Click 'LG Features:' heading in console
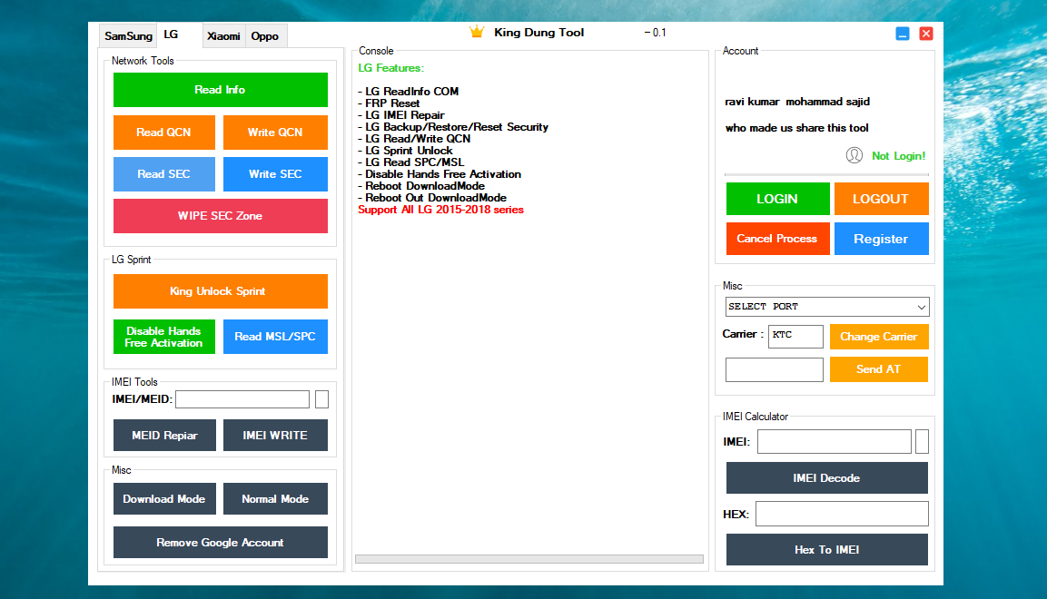The width and height of the screenshot is (1047, 599). [x=390, y=68]
